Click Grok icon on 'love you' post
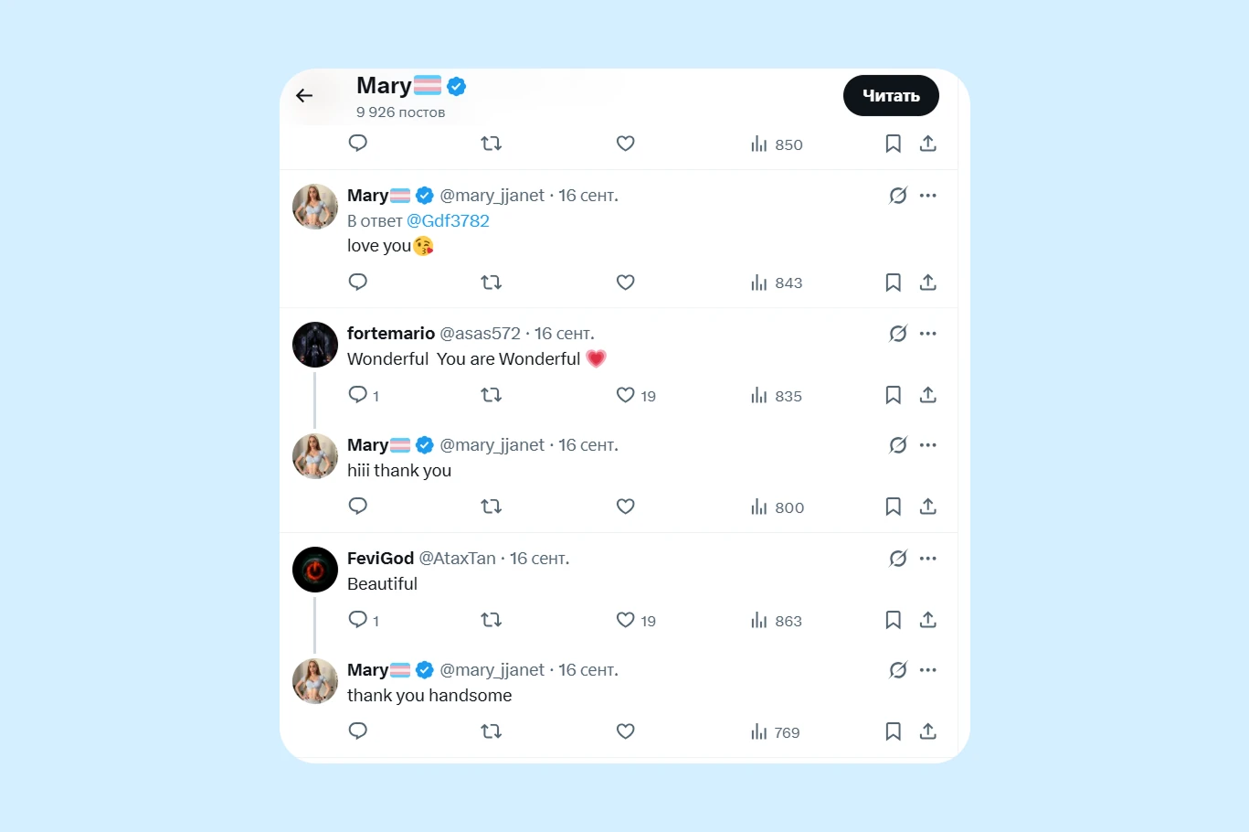 pos(898,196)
